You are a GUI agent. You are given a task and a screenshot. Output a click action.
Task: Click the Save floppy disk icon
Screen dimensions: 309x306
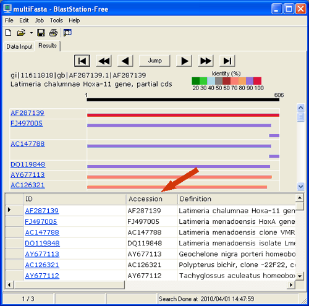pos(41,33)
